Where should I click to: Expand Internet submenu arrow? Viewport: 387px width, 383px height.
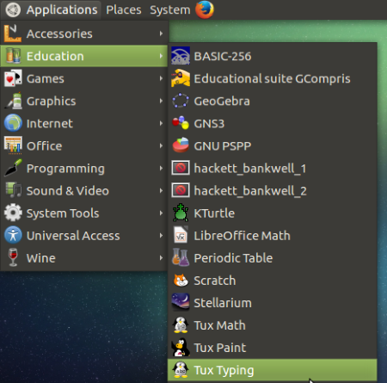coord(161,123)
